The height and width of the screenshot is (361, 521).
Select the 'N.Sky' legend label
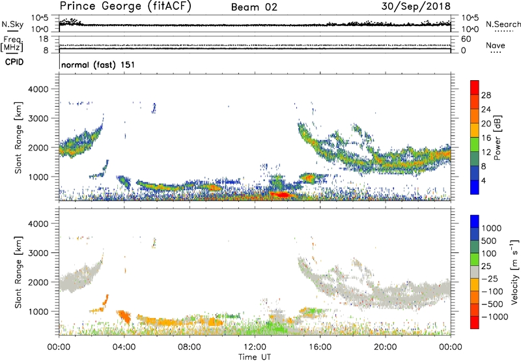point(12,24)
